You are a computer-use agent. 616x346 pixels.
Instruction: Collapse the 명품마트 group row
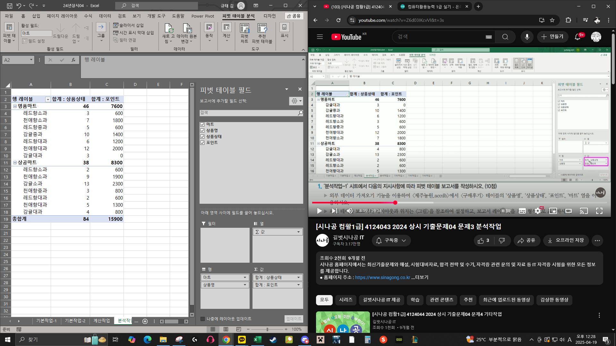click(15, 106)
